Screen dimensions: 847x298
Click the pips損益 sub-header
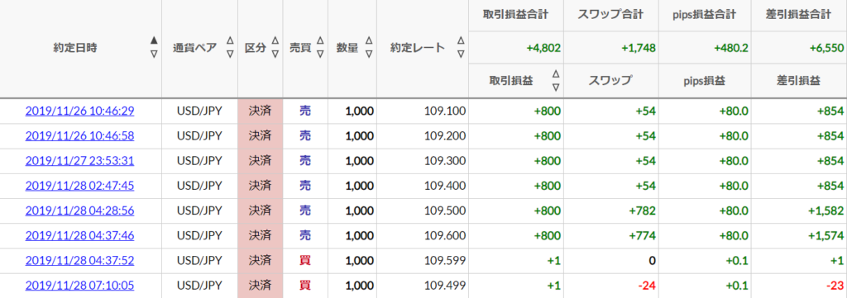(705, 82)
